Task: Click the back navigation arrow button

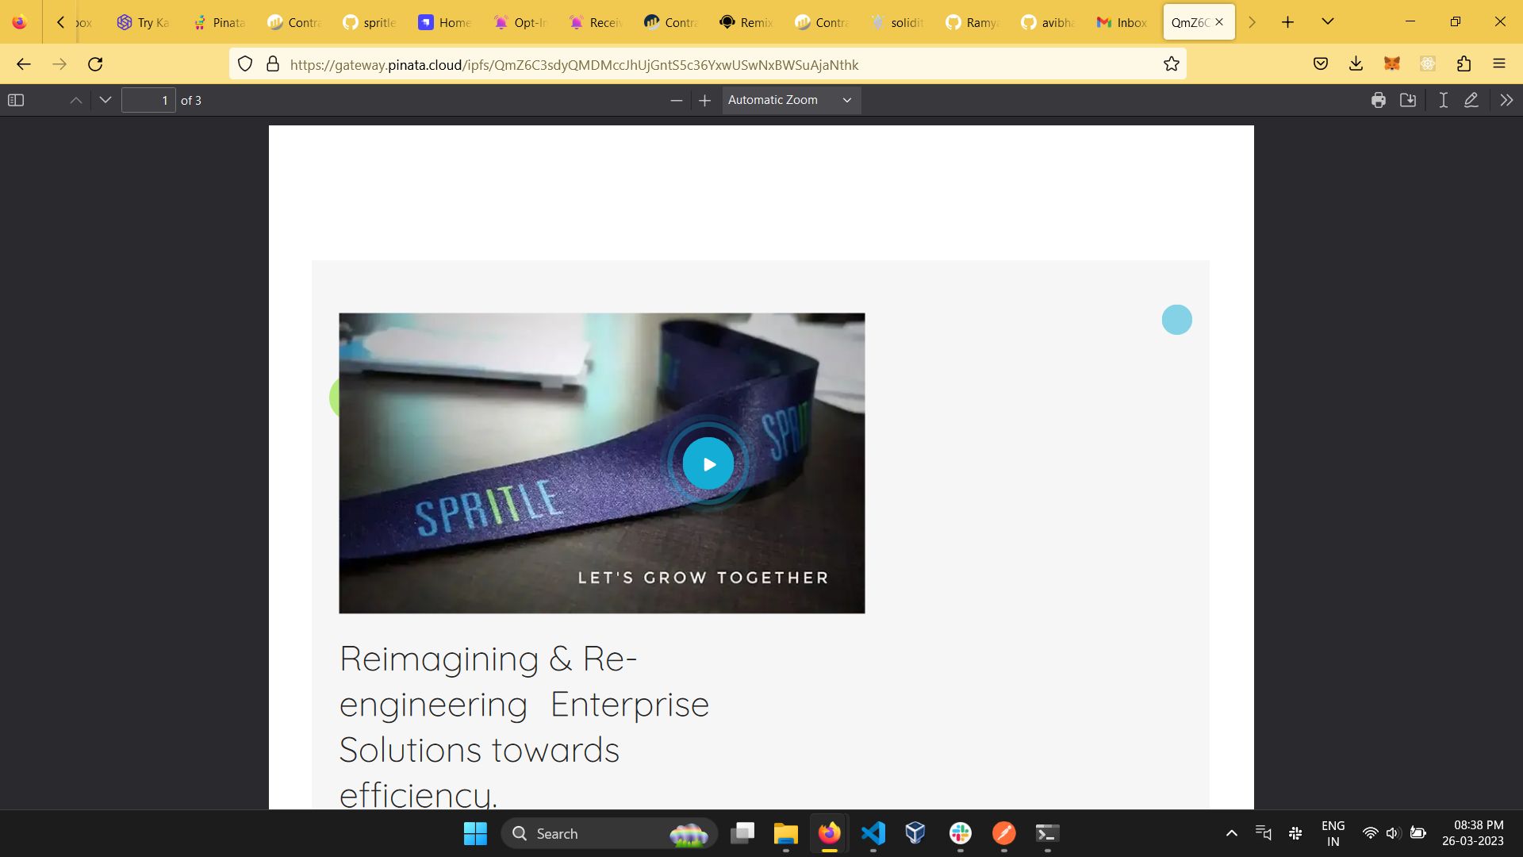Action: 23,65
